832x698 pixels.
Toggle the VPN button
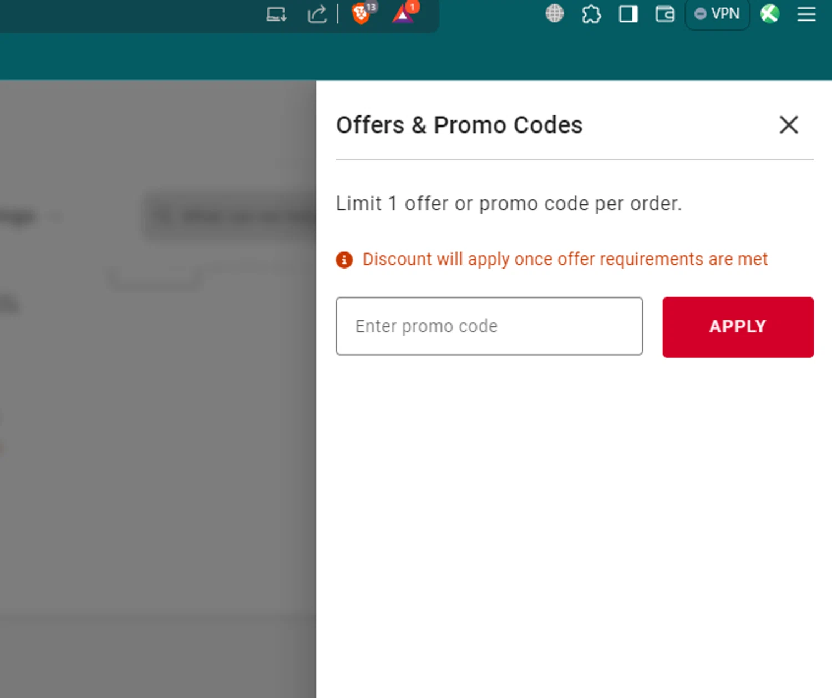[717, 14]
